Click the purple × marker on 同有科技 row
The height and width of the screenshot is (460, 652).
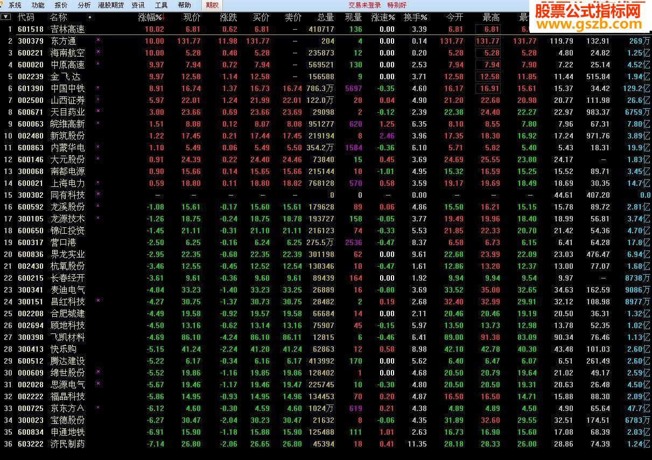(x=98, y=194)
